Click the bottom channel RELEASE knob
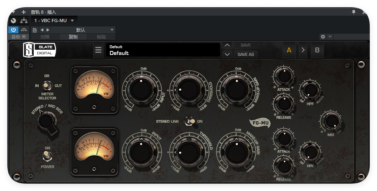 pos(284,166)
